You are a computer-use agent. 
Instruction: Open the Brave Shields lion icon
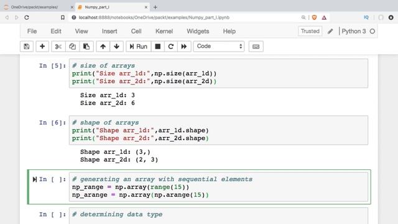[x=314, y=17]
